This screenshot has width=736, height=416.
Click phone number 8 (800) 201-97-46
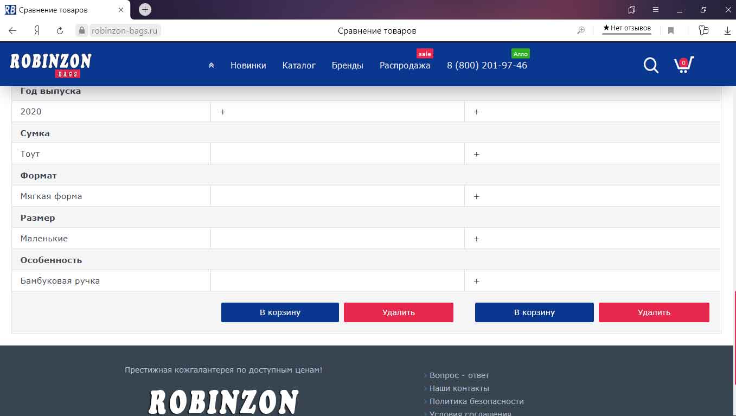pos(487,66)
